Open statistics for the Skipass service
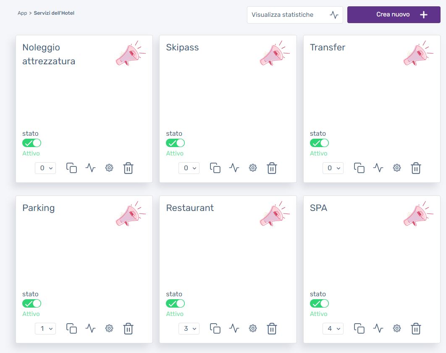The width and height of the screenshot is (446, 353). point(234,168)
